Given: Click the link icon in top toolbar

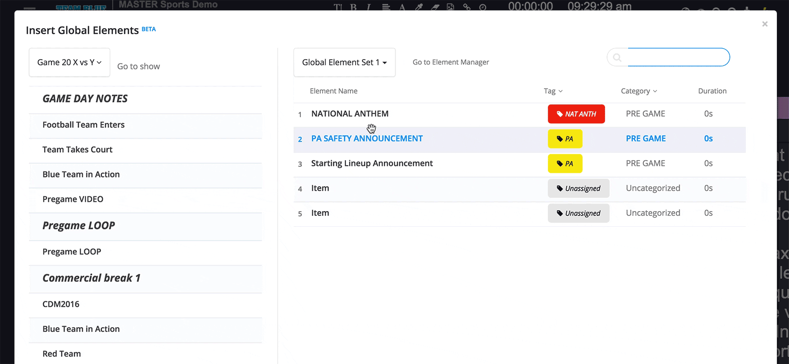Looking at the screenshot, I should tap(467, 7).
